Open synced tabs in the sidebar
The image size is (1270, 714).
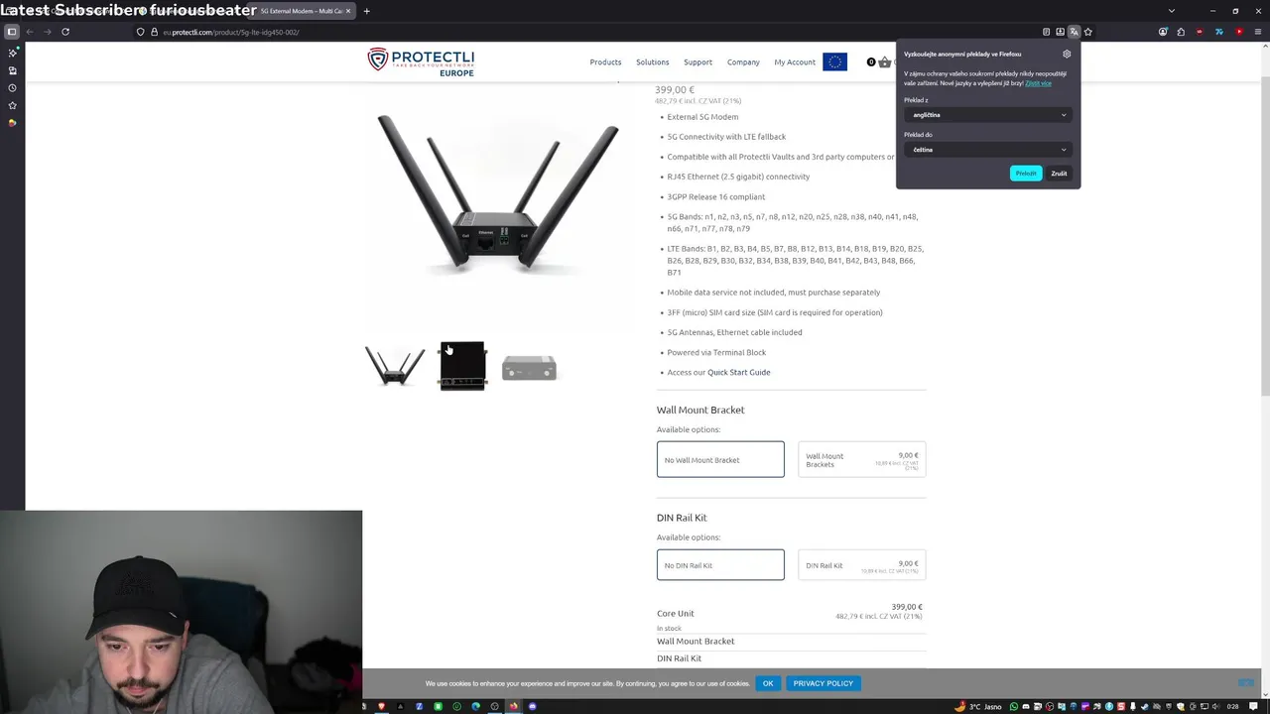click(x=12, y=70)
